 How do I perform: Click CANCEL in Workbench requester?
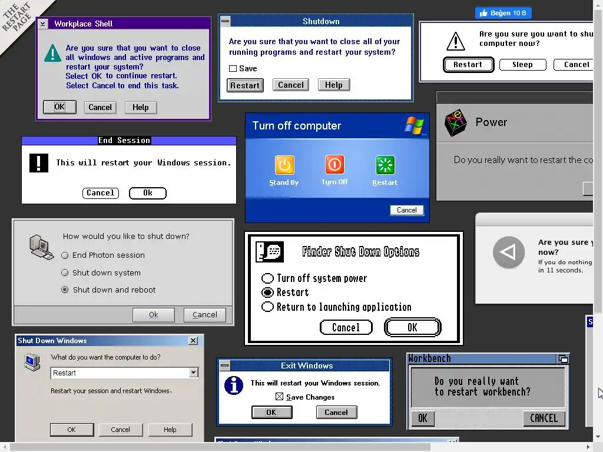click(x=544, y=418)
